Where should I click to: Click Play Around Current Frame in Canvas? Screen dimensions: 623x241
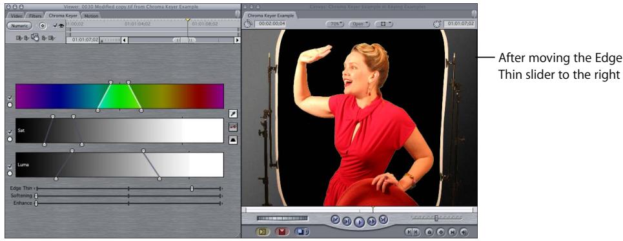[372, 221]
